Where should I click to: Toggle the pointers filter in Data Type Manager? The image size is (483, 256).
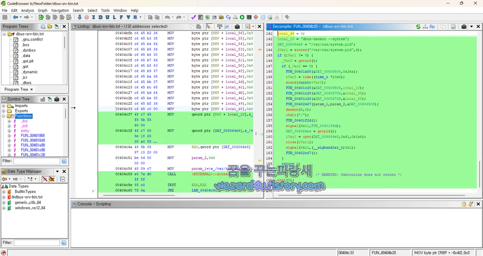[x=52, y=179]
